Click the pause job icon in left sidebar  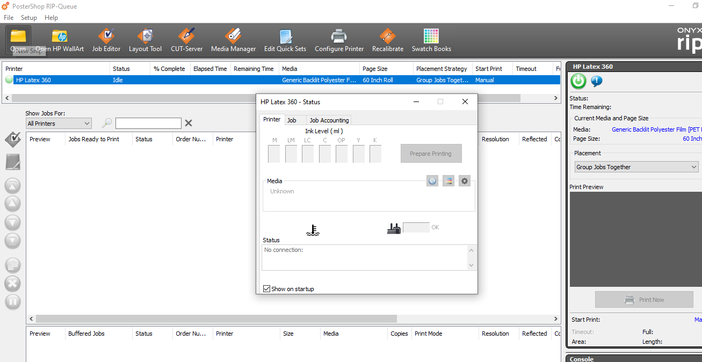click(x=12, y=301)
